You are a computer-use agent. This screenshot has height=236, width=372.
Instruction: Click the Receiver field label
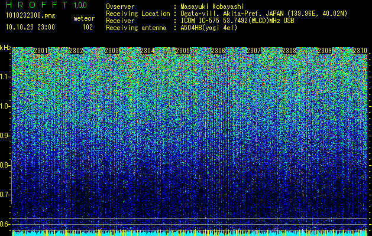[x=120, y=21]
